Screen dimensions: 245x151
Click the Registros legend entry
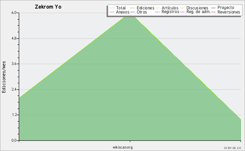[167, 12]
